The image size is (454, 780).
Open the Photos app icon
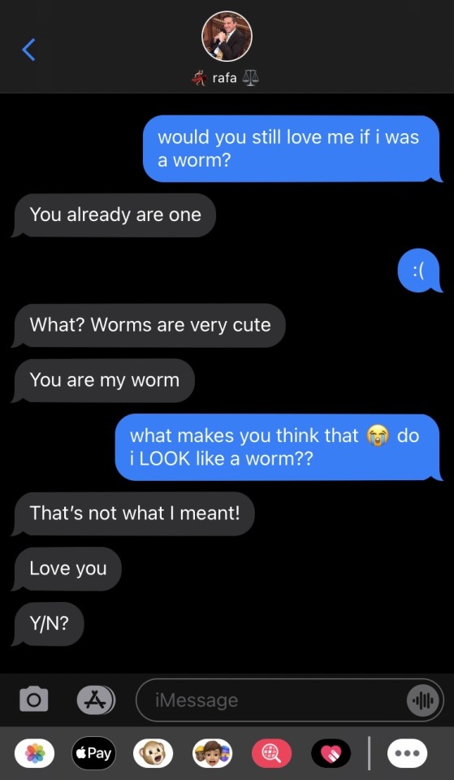[35, 753]
